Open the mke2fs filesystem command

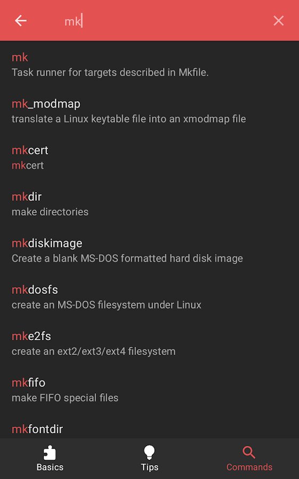[149, 343]
